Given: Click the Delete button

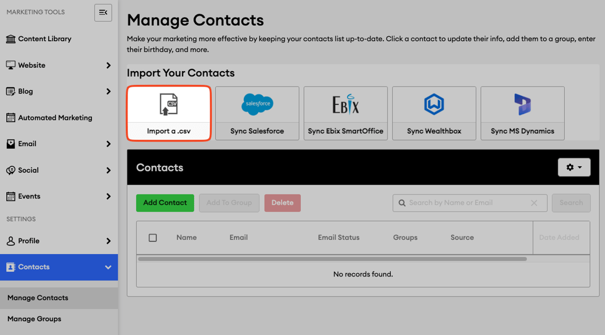Looking at the screenshot, I should (282, 202).
